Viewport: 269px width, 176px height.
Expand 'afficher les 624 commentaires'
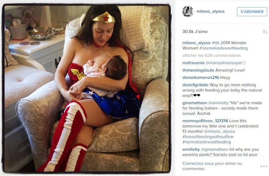[212, 56]
